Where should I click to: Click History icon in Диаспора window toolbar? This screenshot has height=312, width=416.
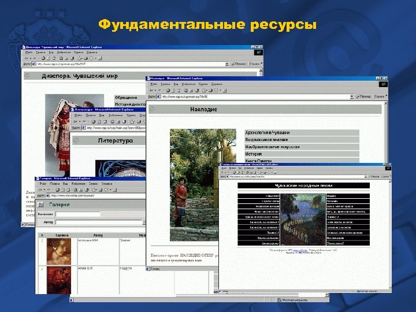pos(72,58)
